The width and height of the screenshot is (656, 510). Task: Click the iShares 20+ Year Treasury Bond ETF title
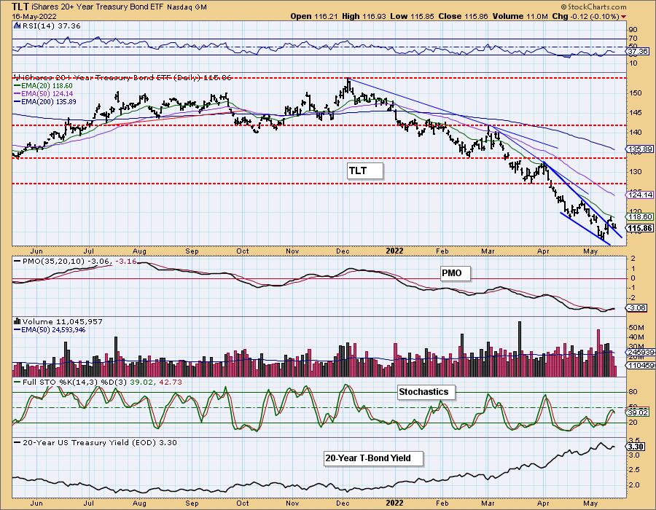pos(98,7)
